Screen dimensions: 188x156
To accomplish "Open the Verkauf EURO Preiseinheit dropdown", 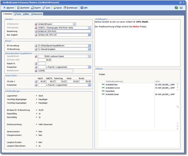I will (x=89, y=85).
